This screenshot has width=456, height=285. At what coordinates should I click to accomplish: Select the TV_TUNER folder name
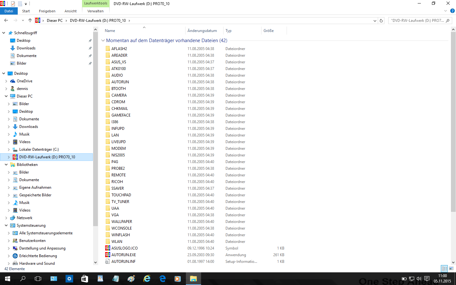coord(120,201)
